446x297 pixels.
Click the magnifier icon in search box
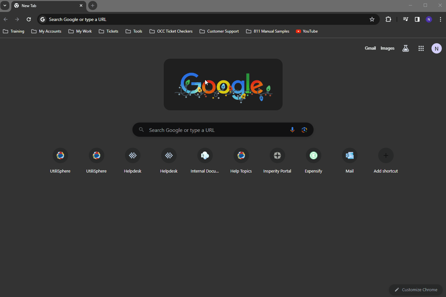[x=141, y=130]
